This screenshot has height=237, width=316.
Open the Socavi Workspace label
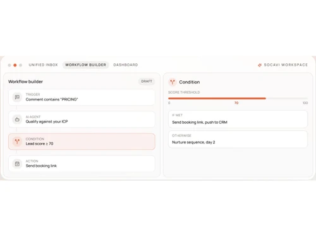click(286, 65)
